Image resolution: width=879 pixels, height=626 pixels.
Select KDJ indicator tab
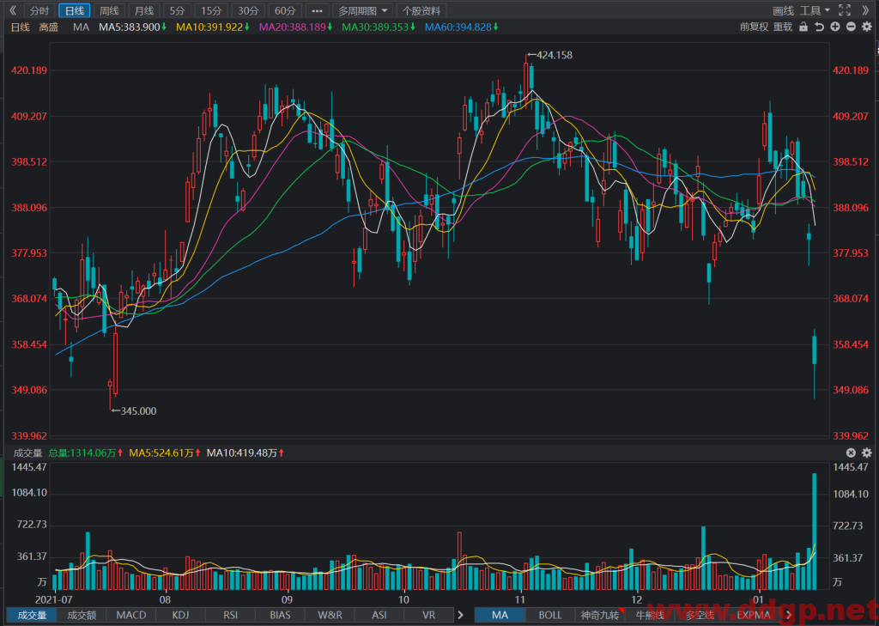(180, 615)
